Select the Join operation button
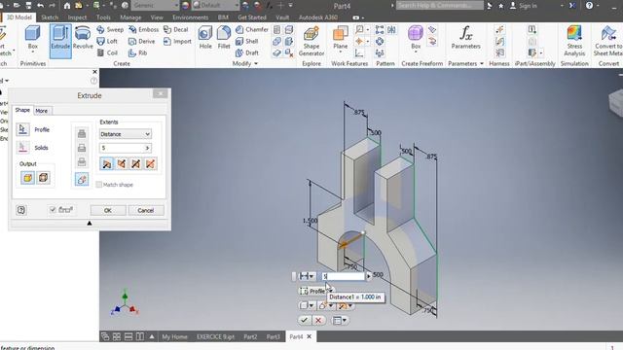 (82, 134)
